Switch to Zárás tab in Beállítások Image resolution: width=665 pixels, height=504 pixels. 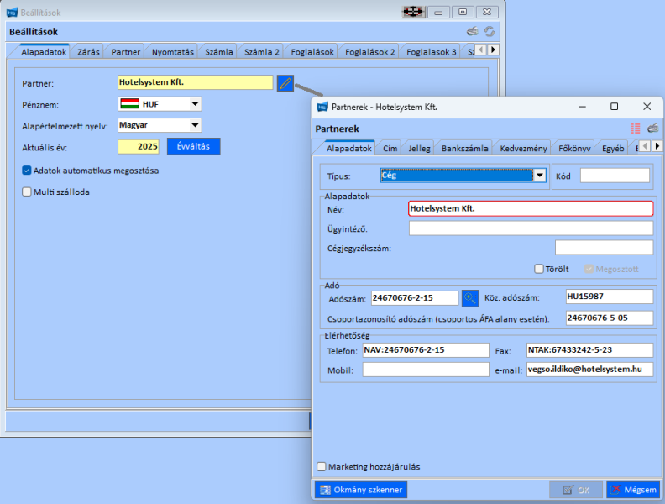88,52
